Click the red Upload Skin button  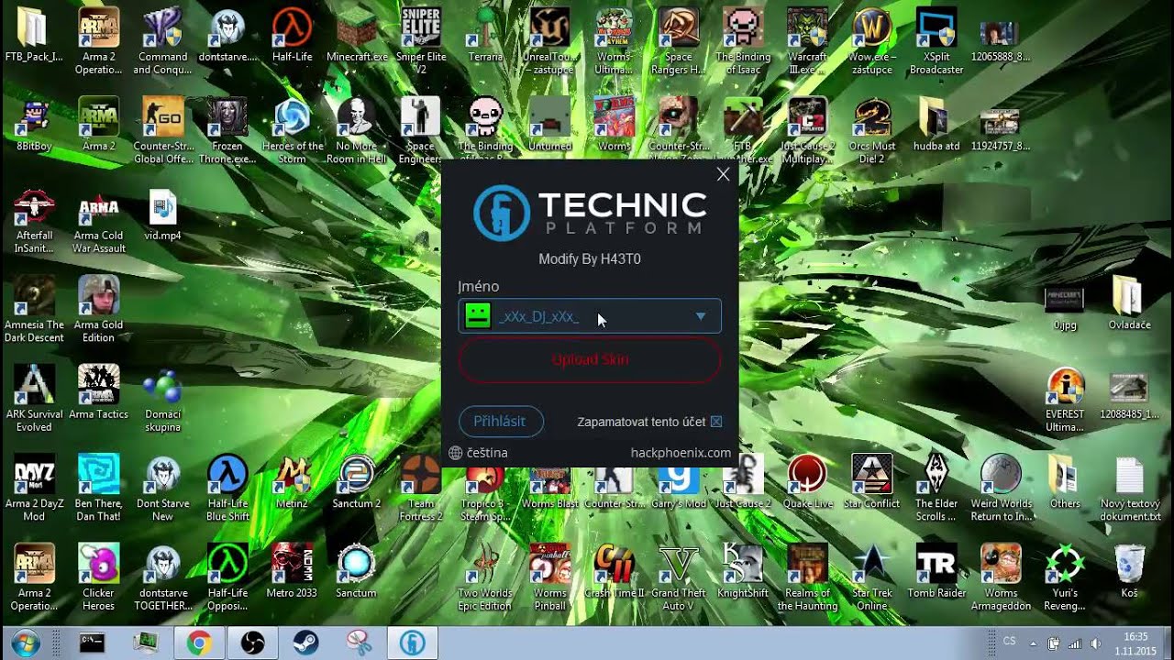click(590, 359)
